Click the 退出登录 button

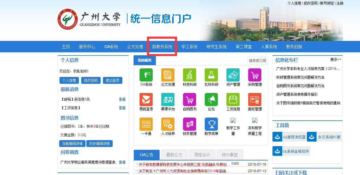tap(112, 80)
